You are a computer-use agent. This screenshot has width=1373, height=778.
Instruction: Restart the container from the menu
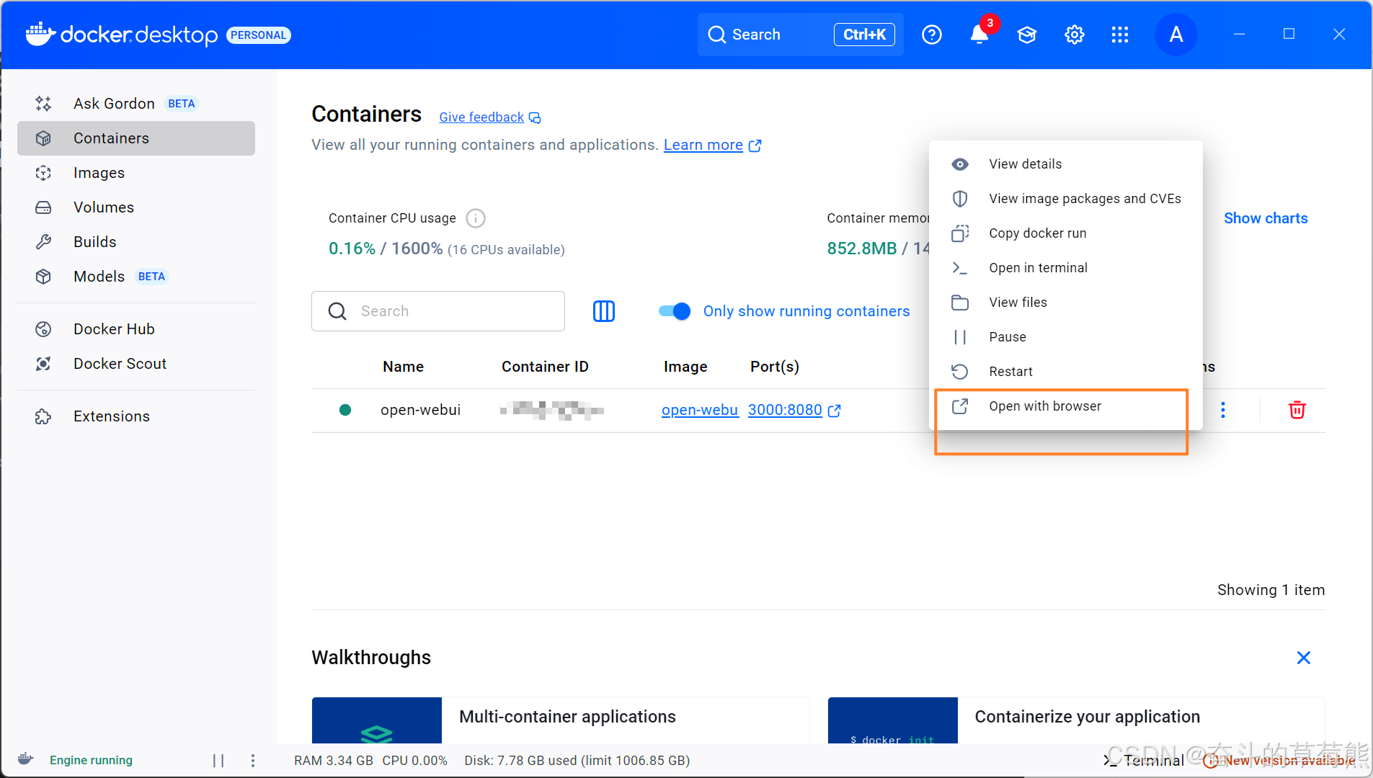pyautogui.click(x=1066, y=372)
